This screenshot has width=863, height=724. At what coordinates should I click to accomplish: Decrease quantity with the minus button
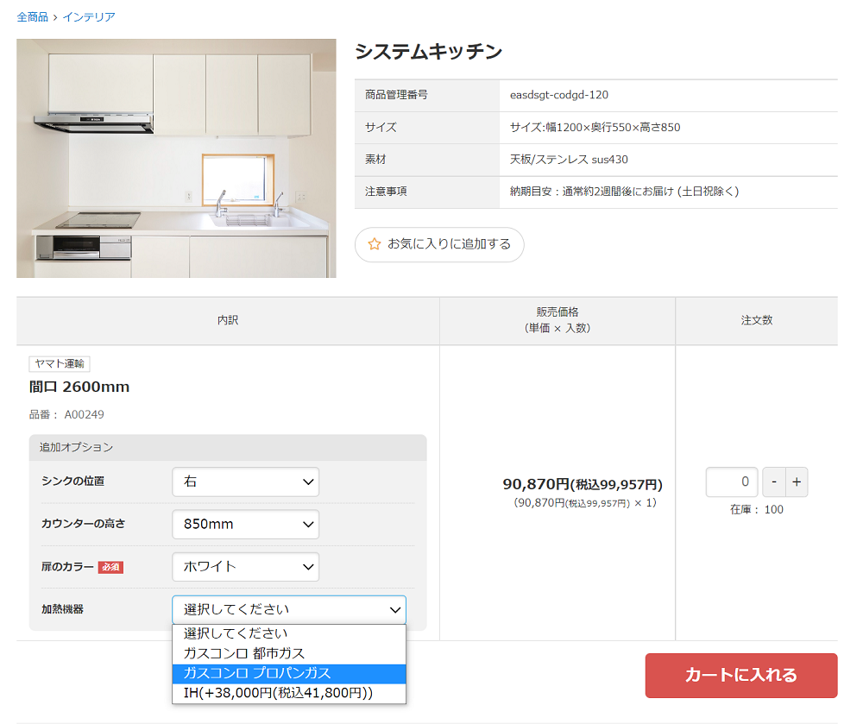tap(774, 482)
